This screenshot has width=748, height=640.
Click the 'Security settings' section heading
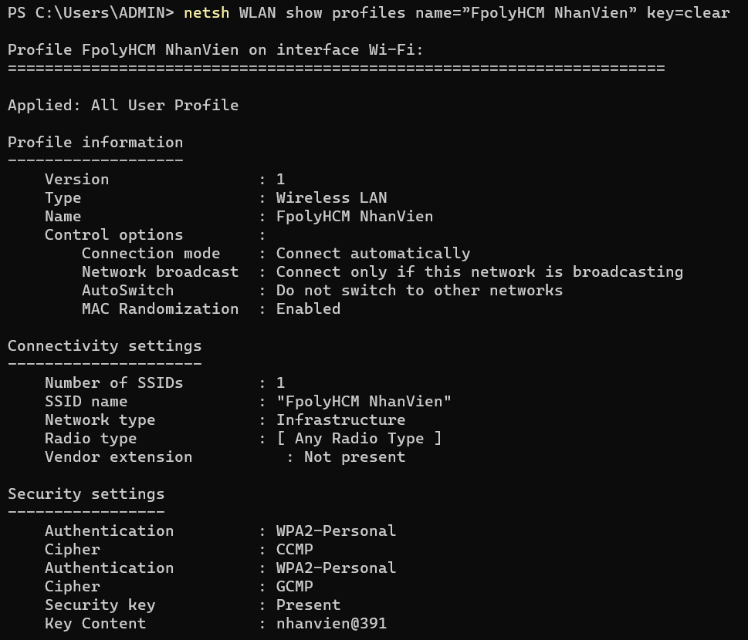point(86,494)
